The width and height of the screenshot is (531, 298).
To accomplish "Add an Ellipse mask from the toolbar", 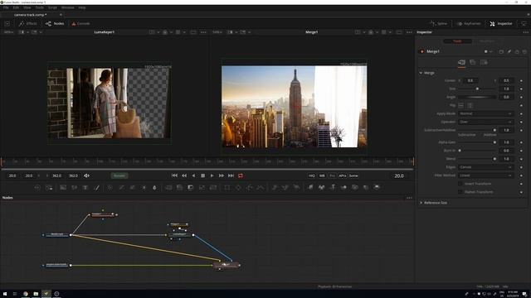I will [x=238, y=188].
